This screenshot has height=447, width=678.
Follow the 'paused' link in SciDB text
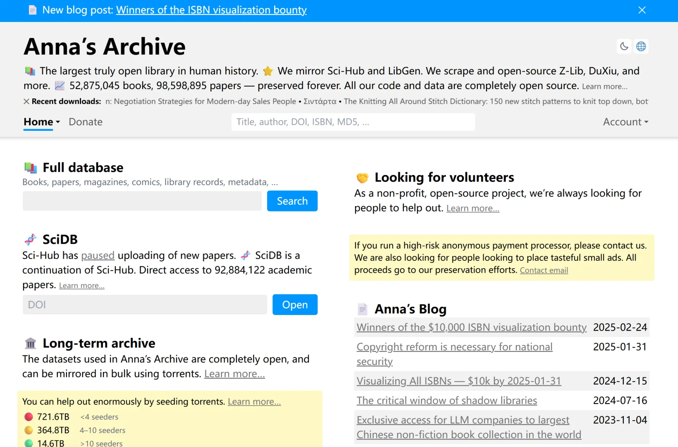(98, 255)
